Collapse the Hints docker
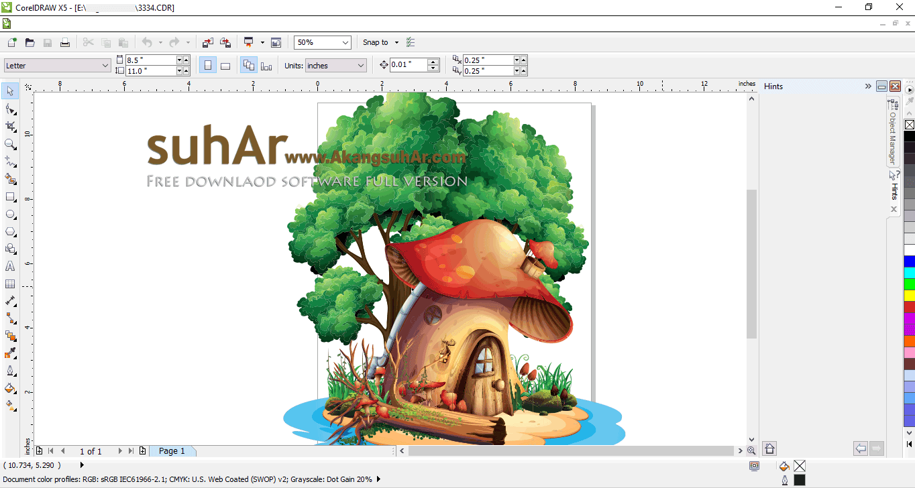The height and width of the screenshot is (488, 915). click(x=882, y=86)
